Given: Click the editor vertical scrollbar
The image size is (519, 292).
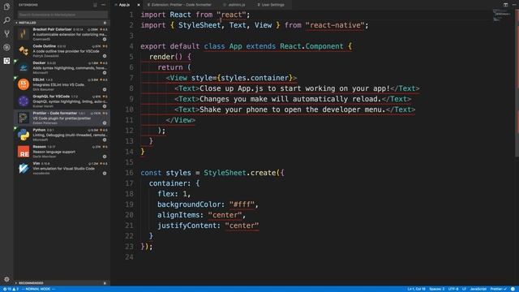Looking at the screenshot, I should (517, 83).
